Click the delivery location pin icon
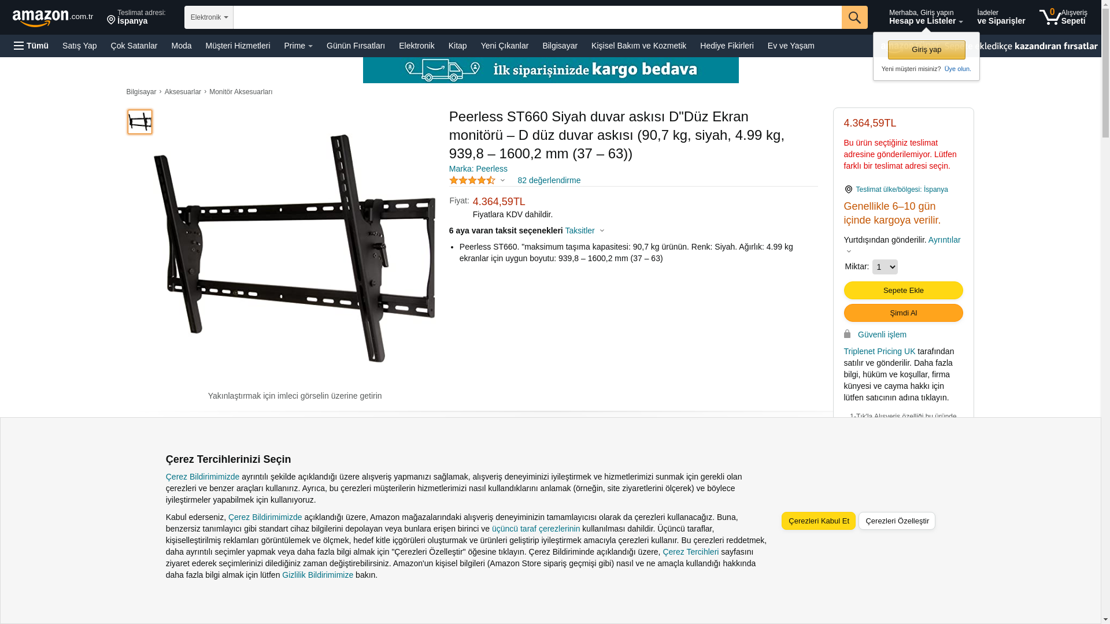 pyautogui.click(x=111, y=21)
